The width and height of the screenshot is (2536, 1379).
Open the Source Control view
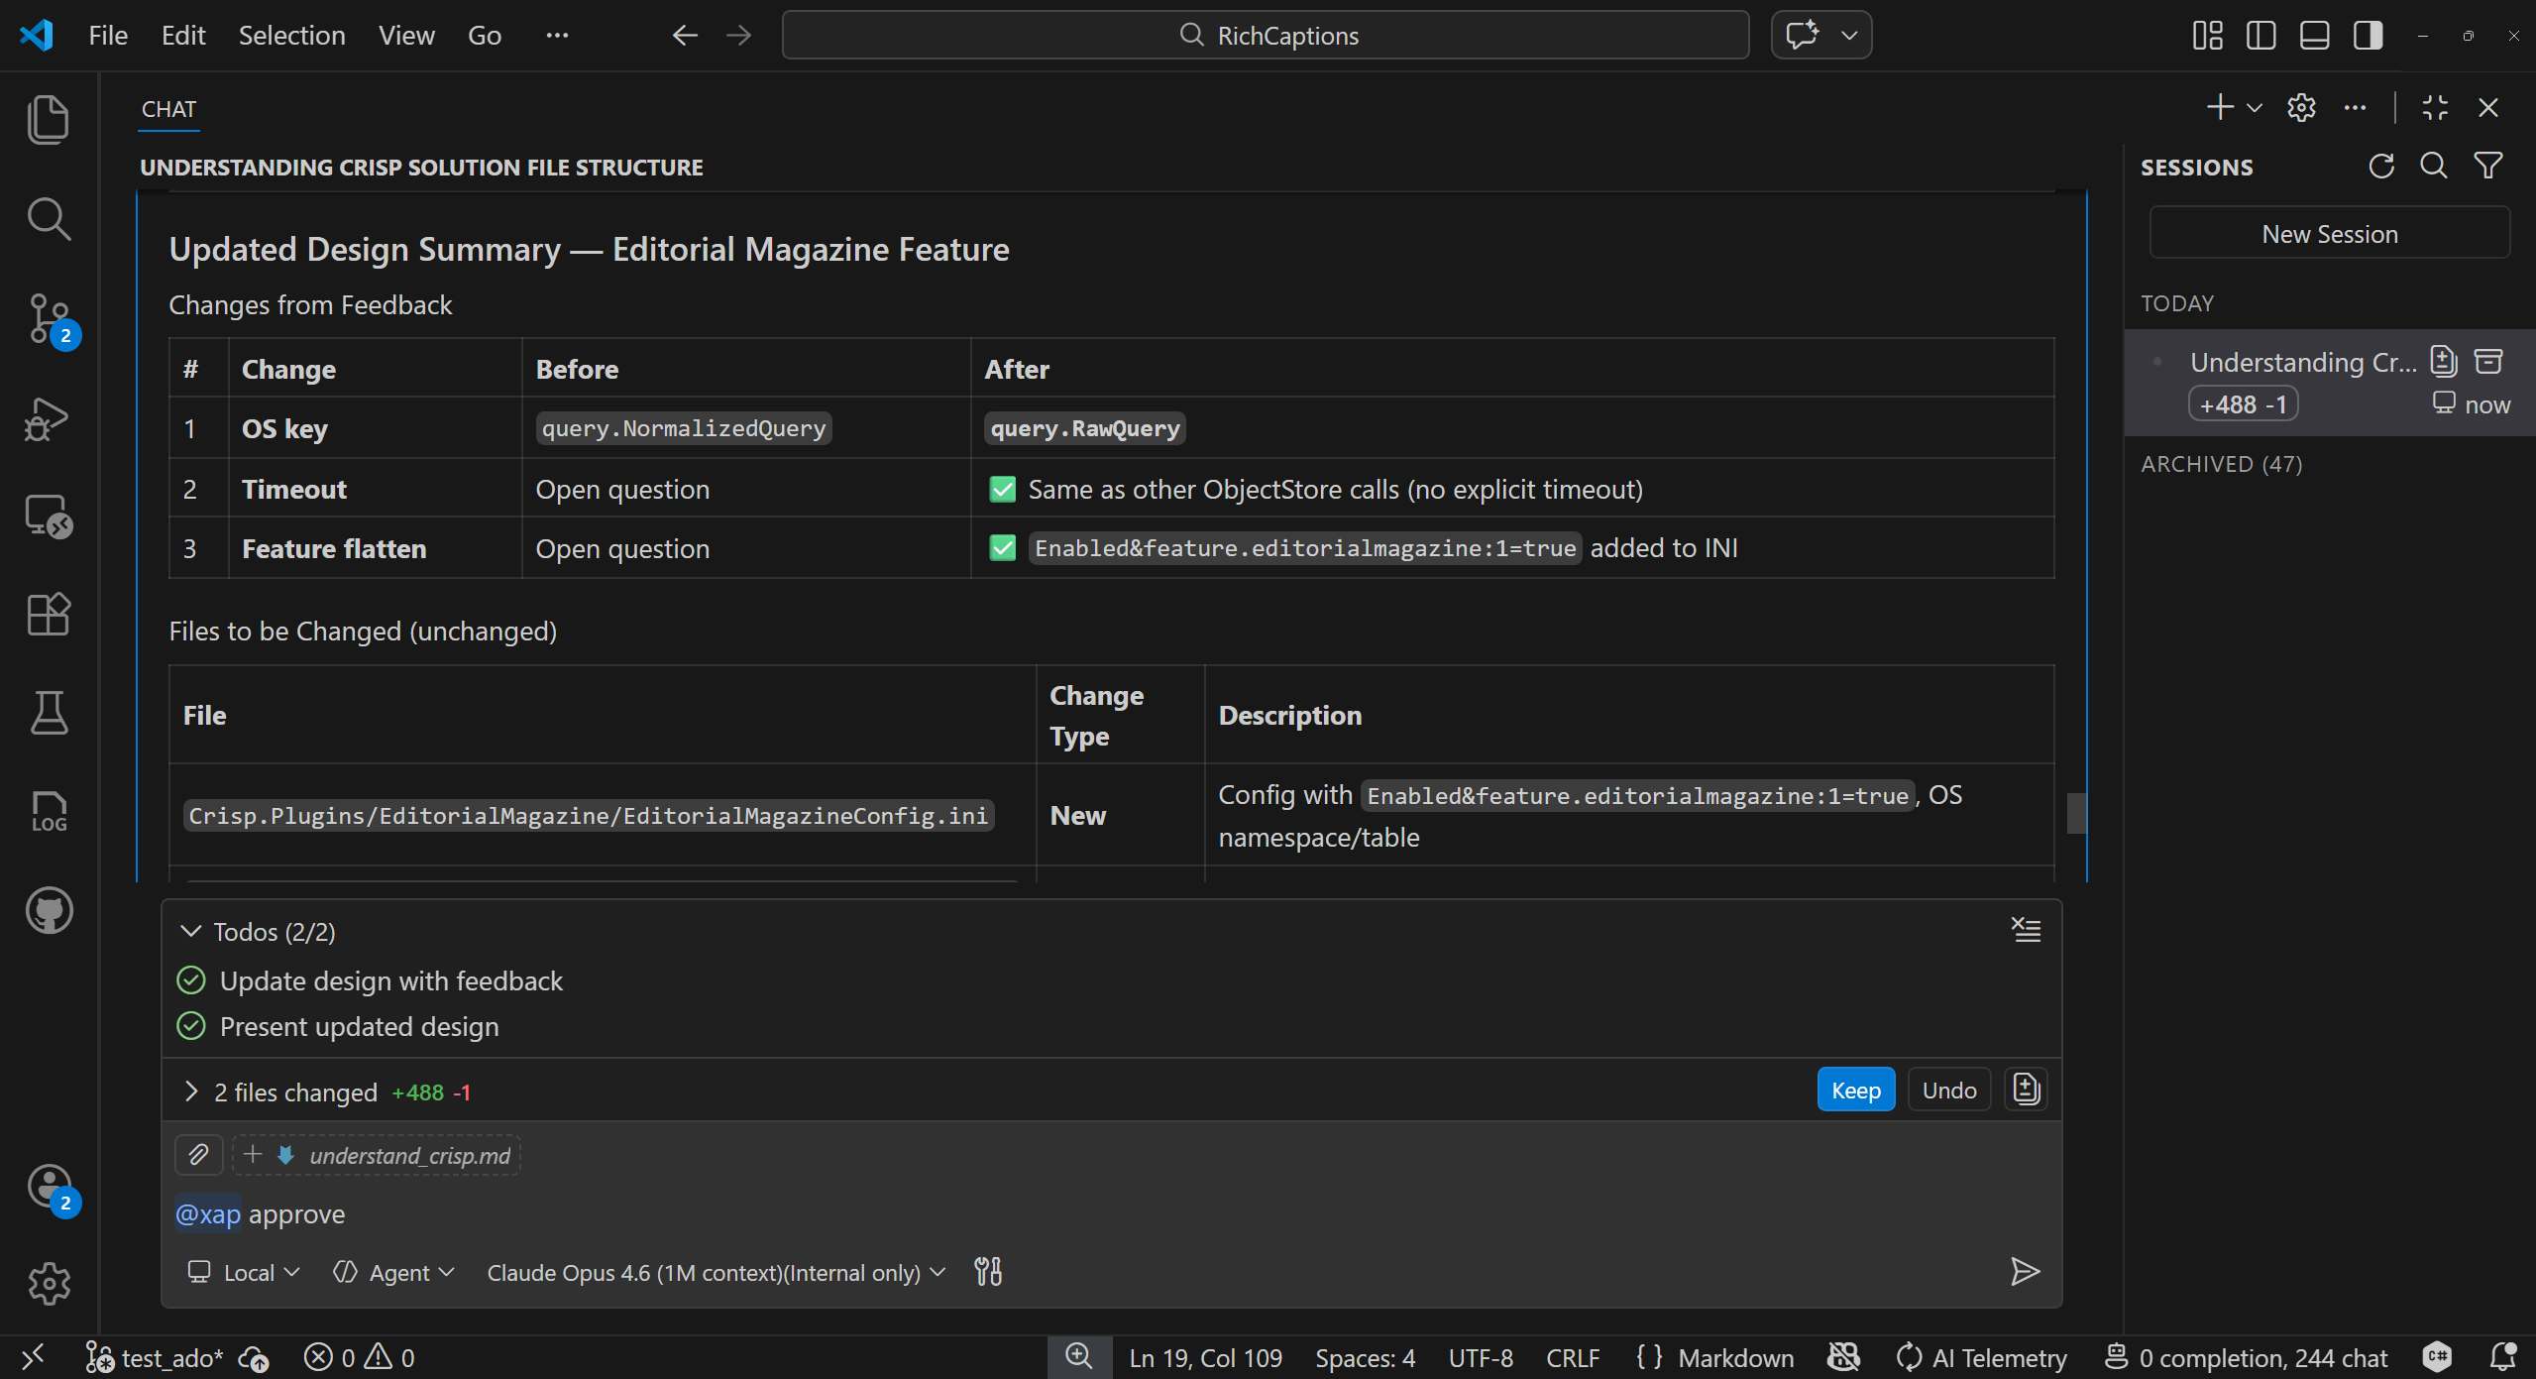tap(48, 317)
